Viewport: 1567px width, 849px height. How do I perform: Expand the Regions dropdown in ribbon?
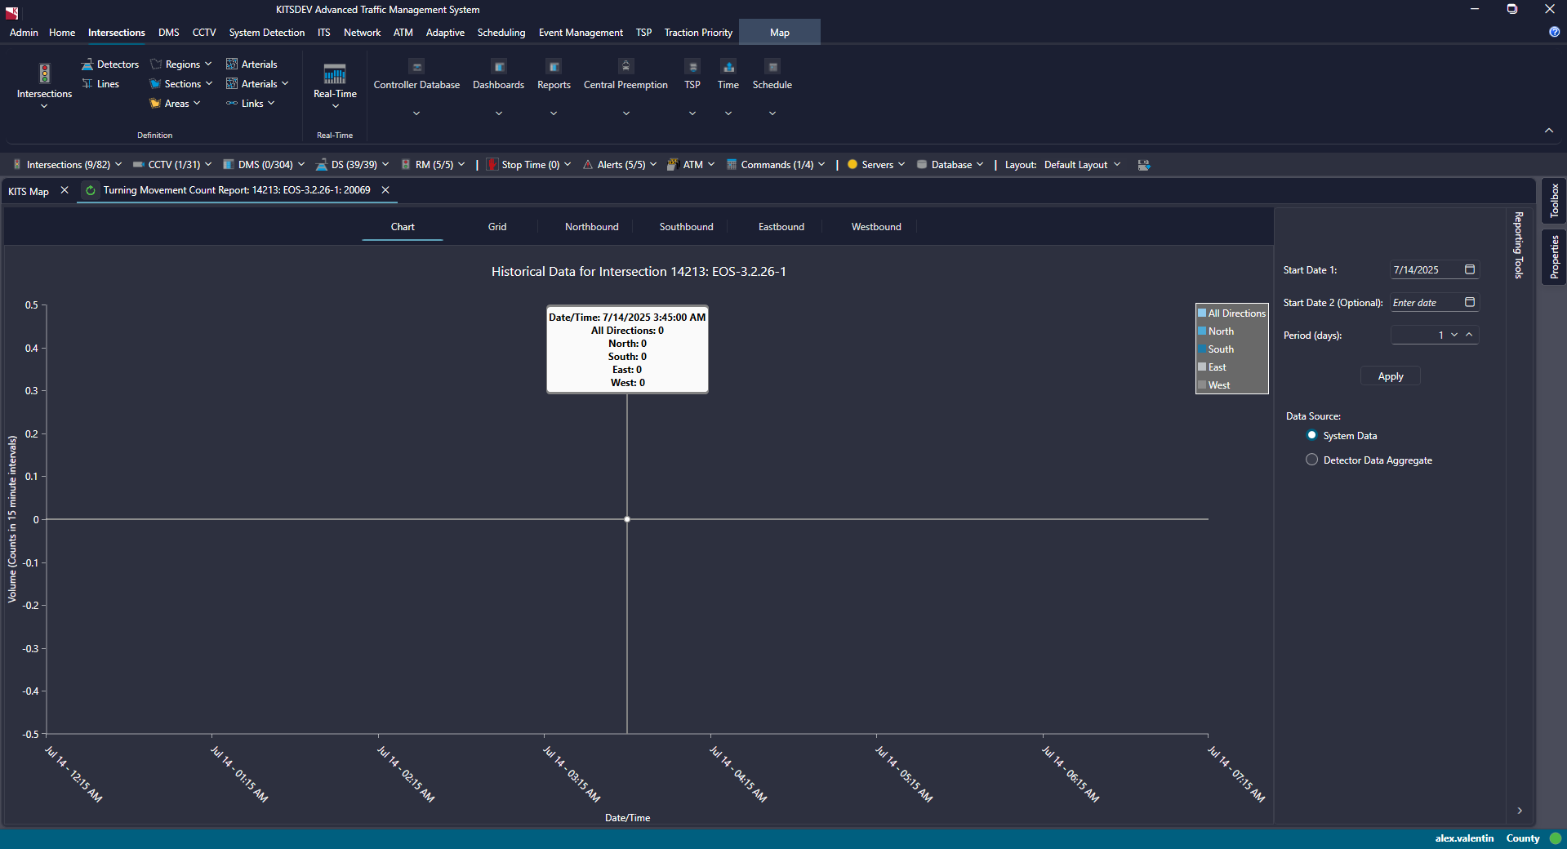coord(182,64)
